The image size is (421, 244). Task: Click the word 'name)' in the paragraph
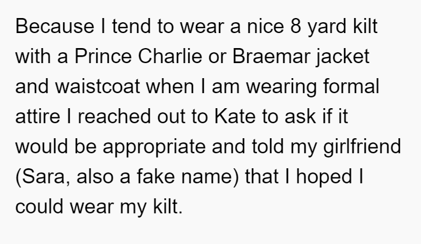coord(210,177)
